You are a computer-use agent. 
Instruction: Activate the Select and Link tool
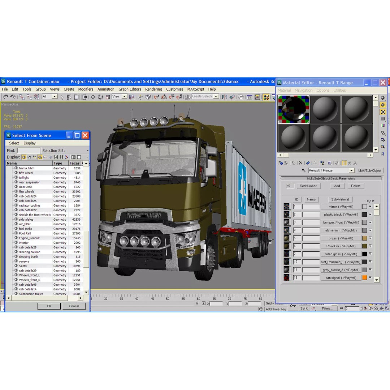pyautogui.click(x=22, y=97)
